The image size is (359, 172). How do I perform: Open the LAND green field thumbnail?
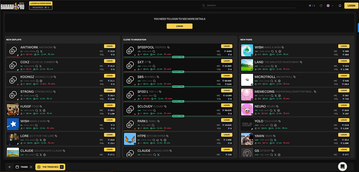pos(247,65)
